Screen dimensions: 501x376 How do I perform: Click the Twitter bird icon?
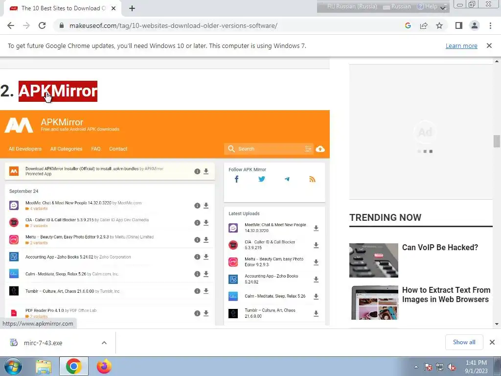click(x=262, y=179)
